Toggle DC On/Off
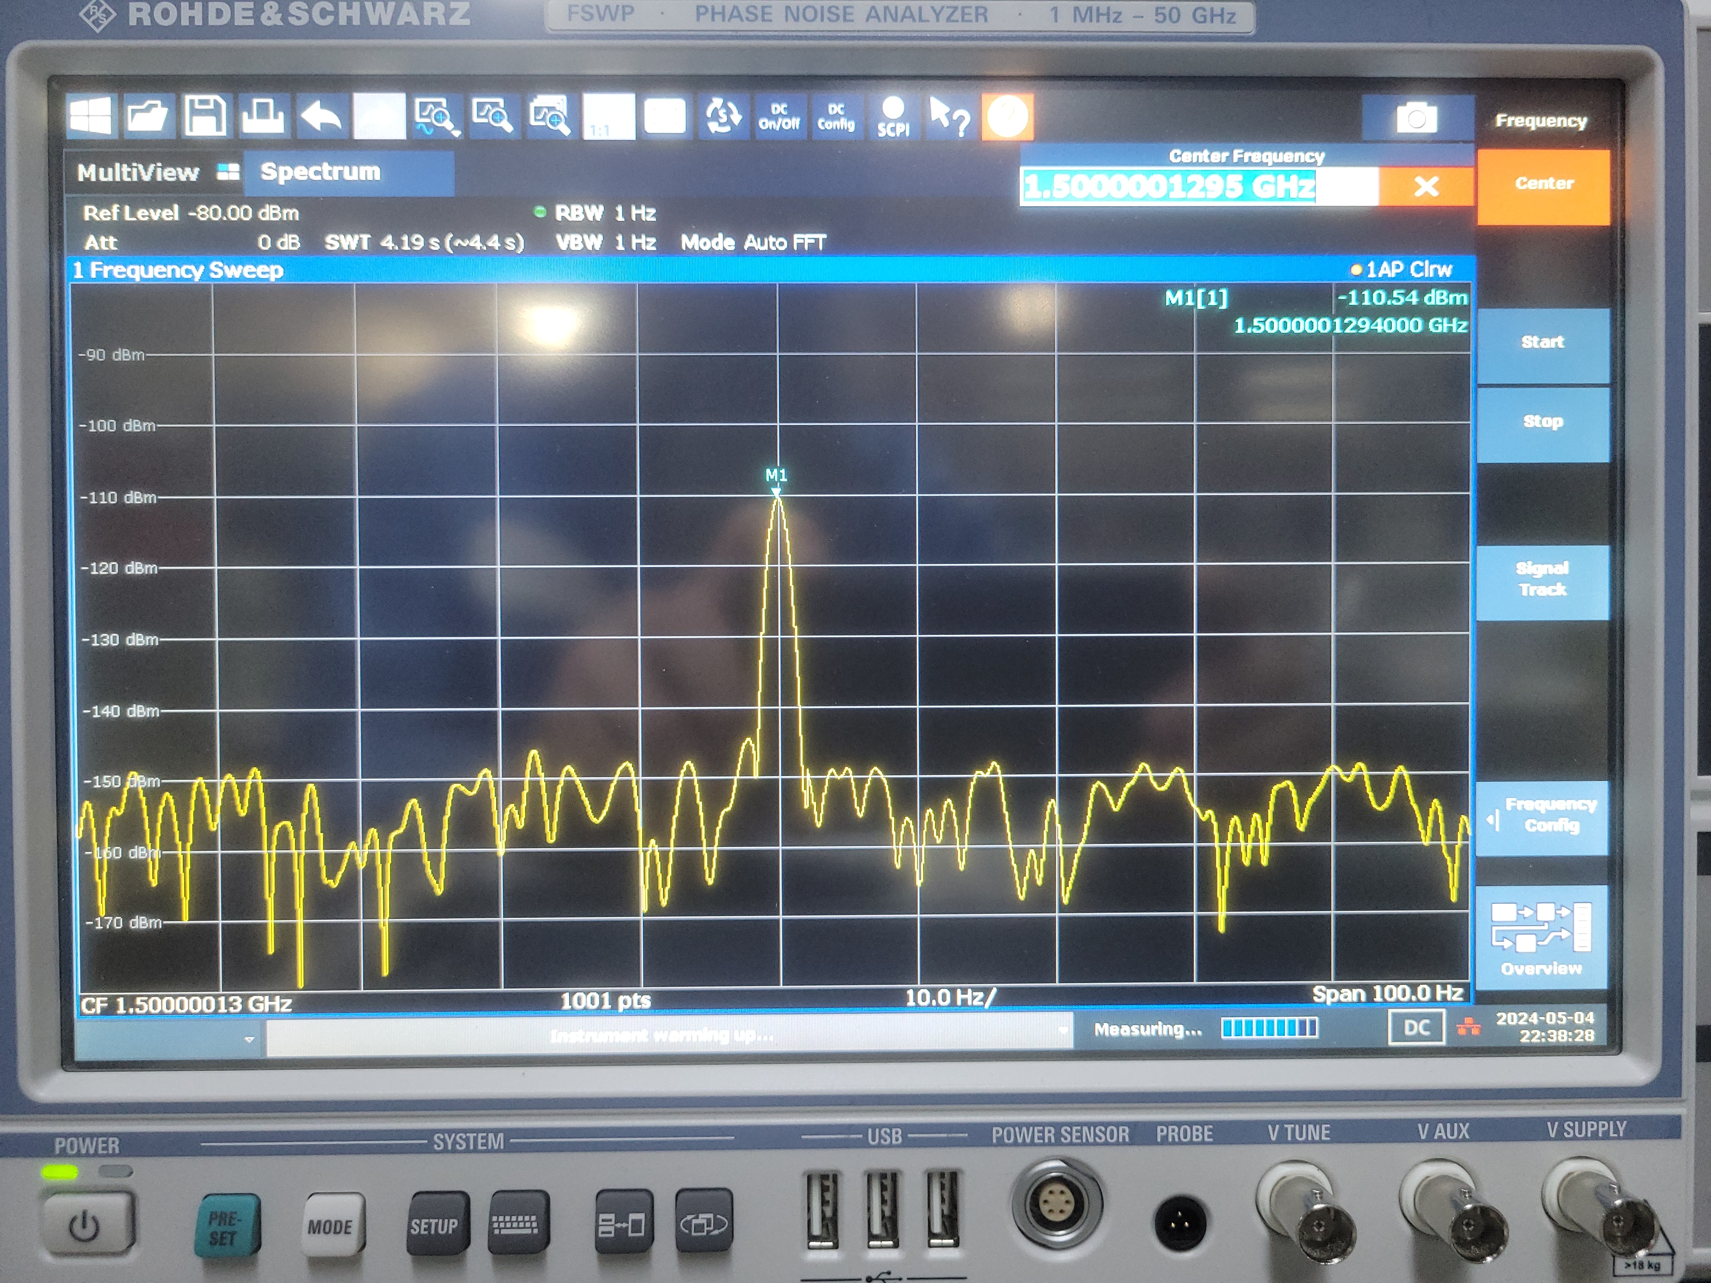This screenshot has height=1283, width=1711. click(779, 117)
